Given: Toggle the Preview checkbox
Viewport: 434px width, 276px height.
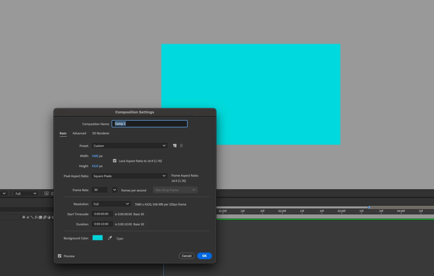Looking at the screenshot, I should click(60, 256).
